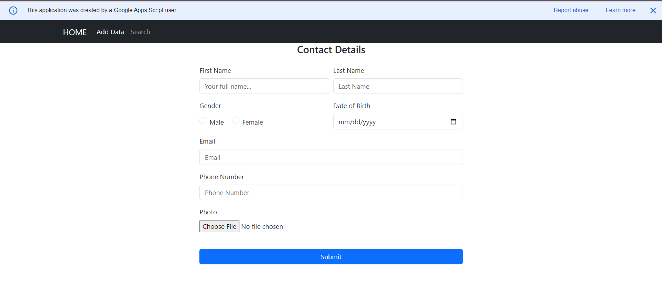Click into the Email field

(331, 157)
